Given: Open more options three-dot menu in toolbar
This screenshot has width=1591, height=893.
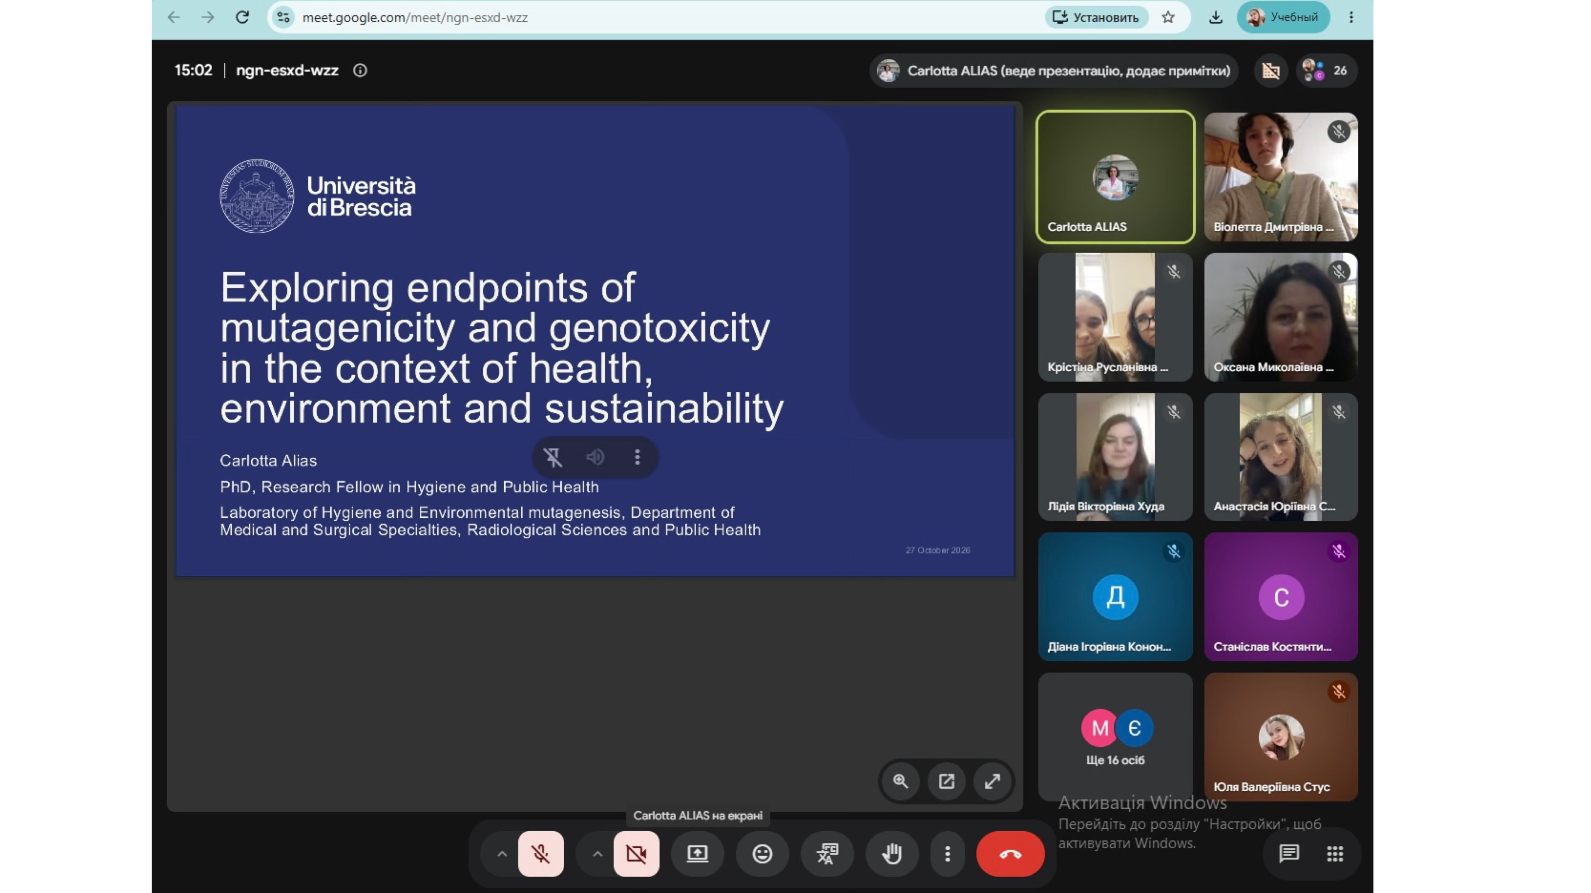Looking at the screenshot, I should click(947, 854).
